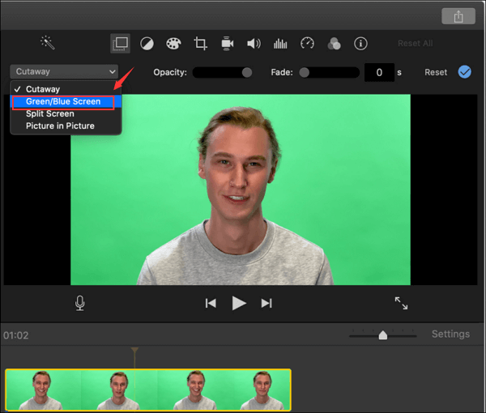Open the stabilization camera icon
This screenshot has height=413, width=486.
228,43
